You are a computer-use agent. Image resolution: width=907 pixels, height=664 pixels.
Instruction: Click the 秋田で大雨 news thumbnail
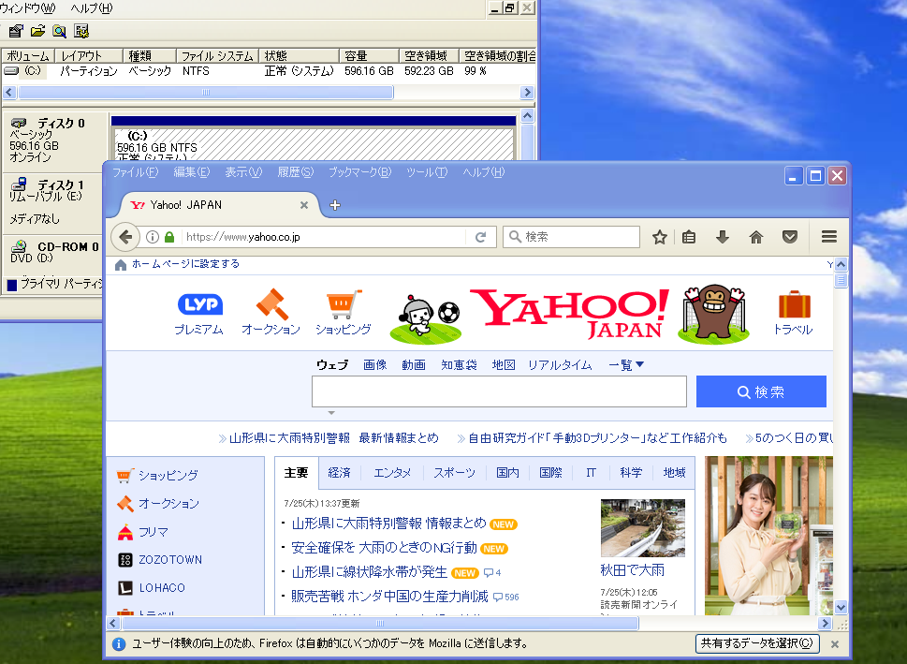643,528
